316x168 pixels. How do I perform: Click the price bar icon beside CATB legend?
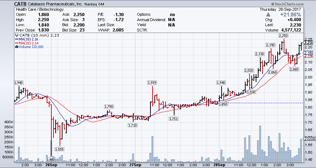pyautogui.click(x=16, y=35)
